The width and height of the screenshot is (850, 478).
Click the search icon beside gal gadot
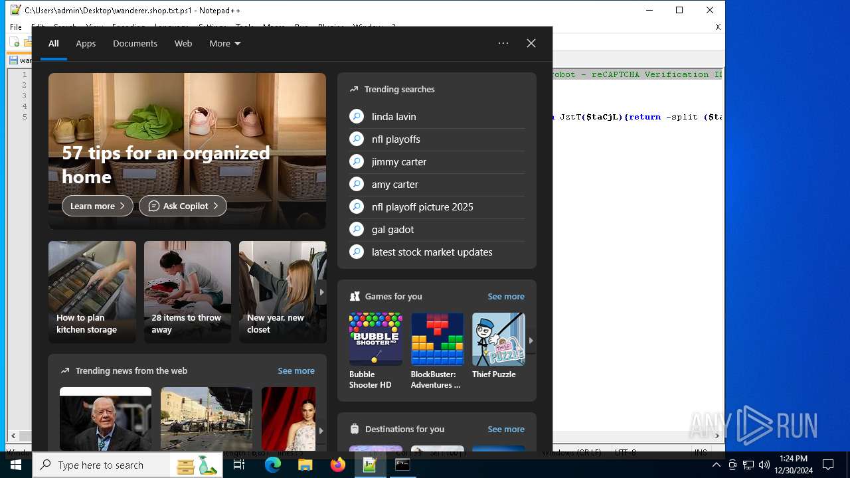click(357, 229)
